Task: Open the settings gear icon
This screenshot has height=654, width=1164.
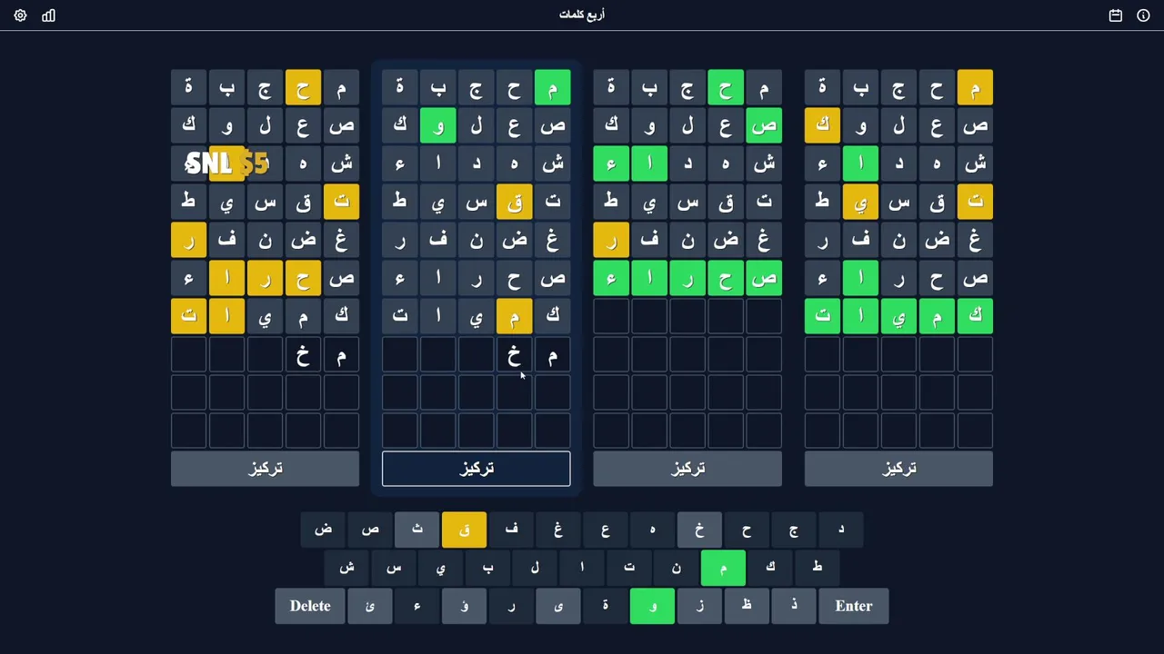Action: click(20, 15)
